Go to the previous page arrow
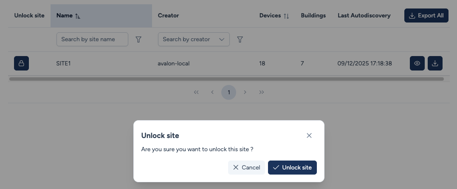 click(x=212, y=92)
